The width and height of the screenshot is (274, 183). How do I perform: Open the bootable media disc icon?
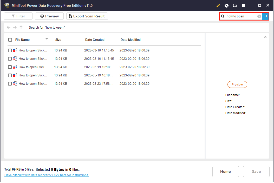tap(226, 5)
